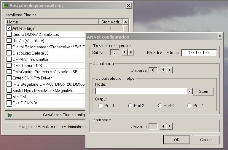Enable the Cinetix DMX-512 Interfaces plugin
228x150 pixels.
point(9,34)
